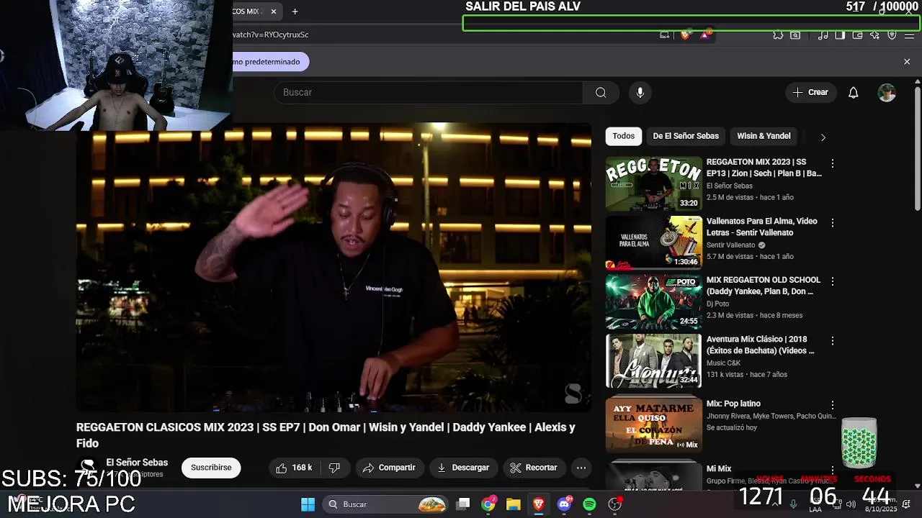Click the main video player
Screen dimensions: 922x518
coord(334,268)
